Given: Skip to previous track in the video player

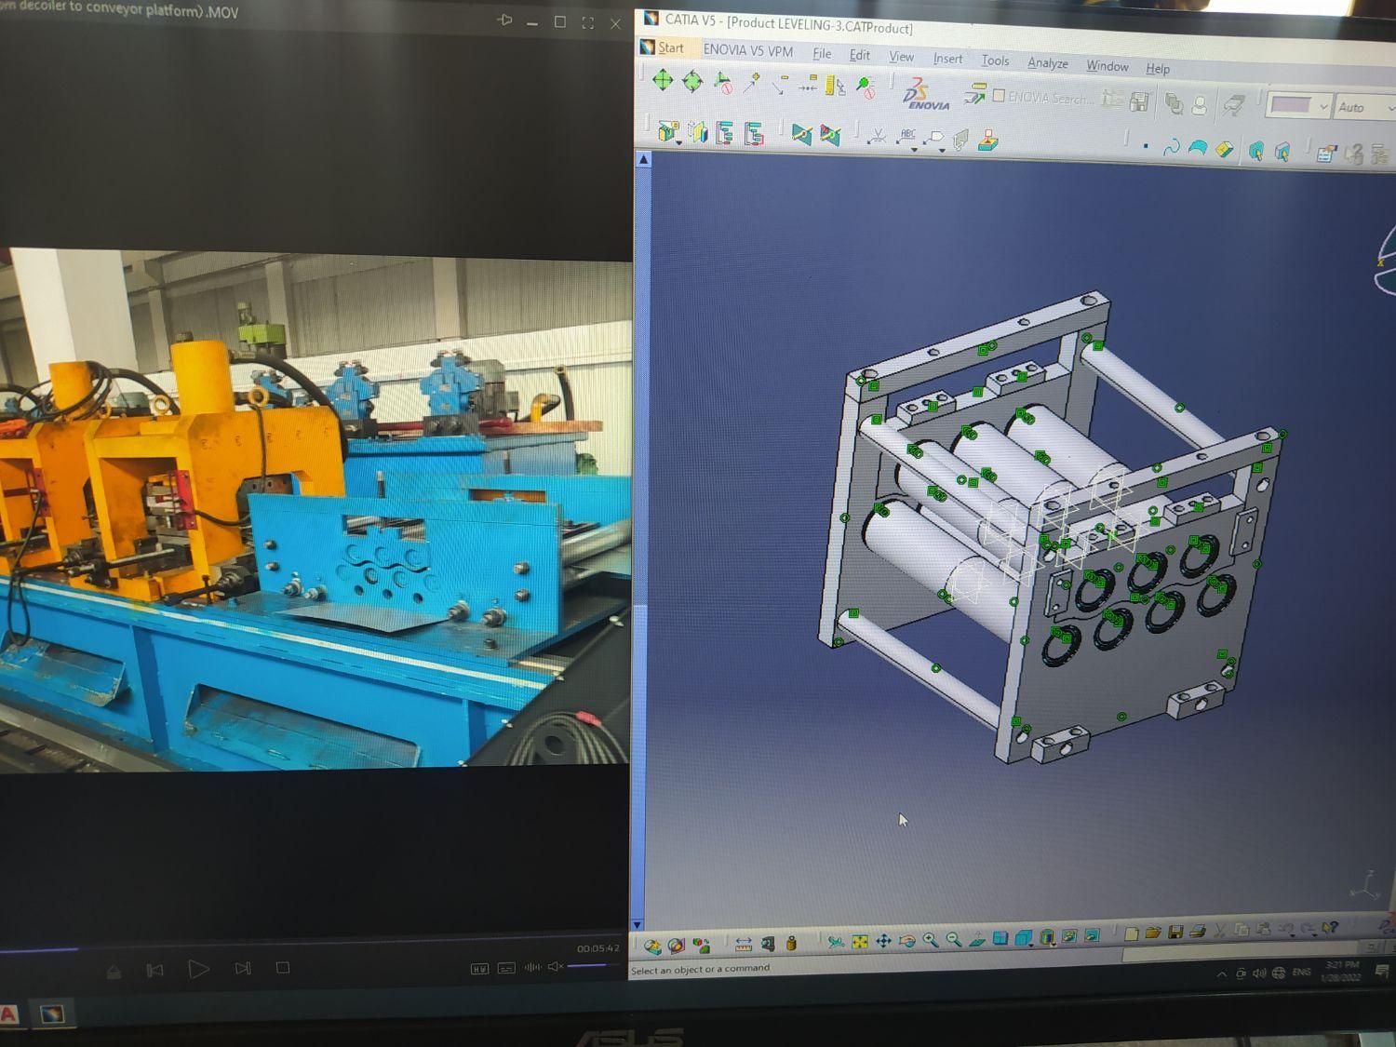Looking at the screenshot, I should [154, 970].
